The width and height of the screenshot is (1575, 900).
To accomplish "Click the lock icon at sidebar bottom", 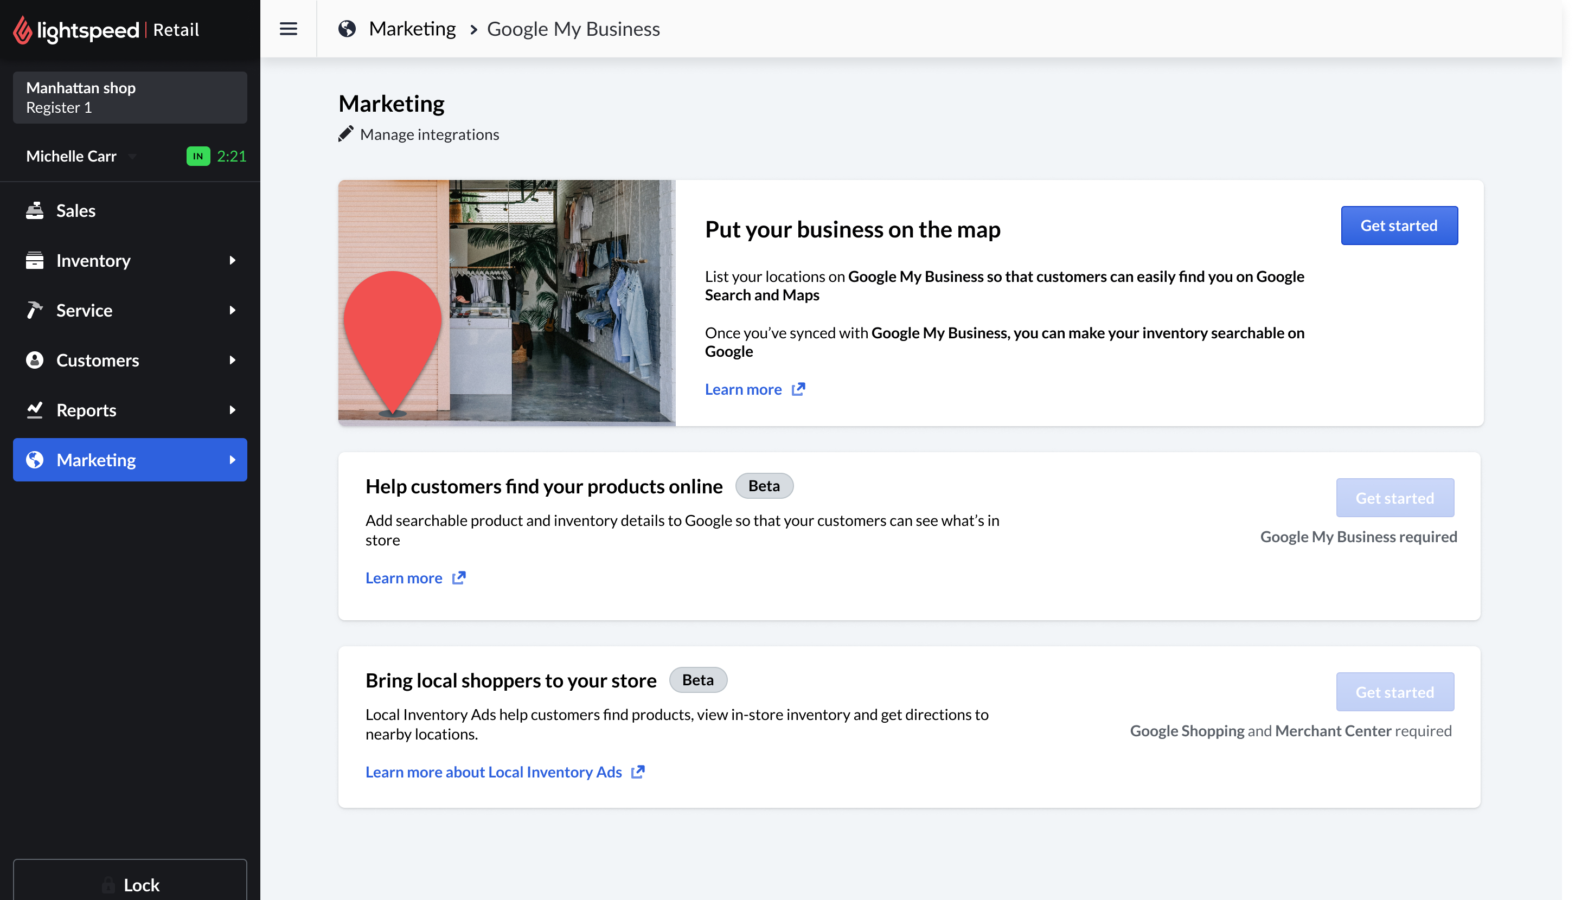I will [x=108, y=885].
